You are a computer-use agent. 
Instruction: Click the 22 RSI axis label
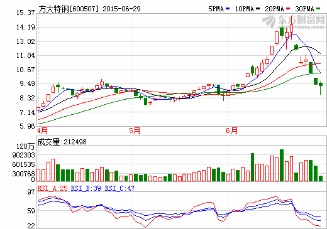(31, 226)
